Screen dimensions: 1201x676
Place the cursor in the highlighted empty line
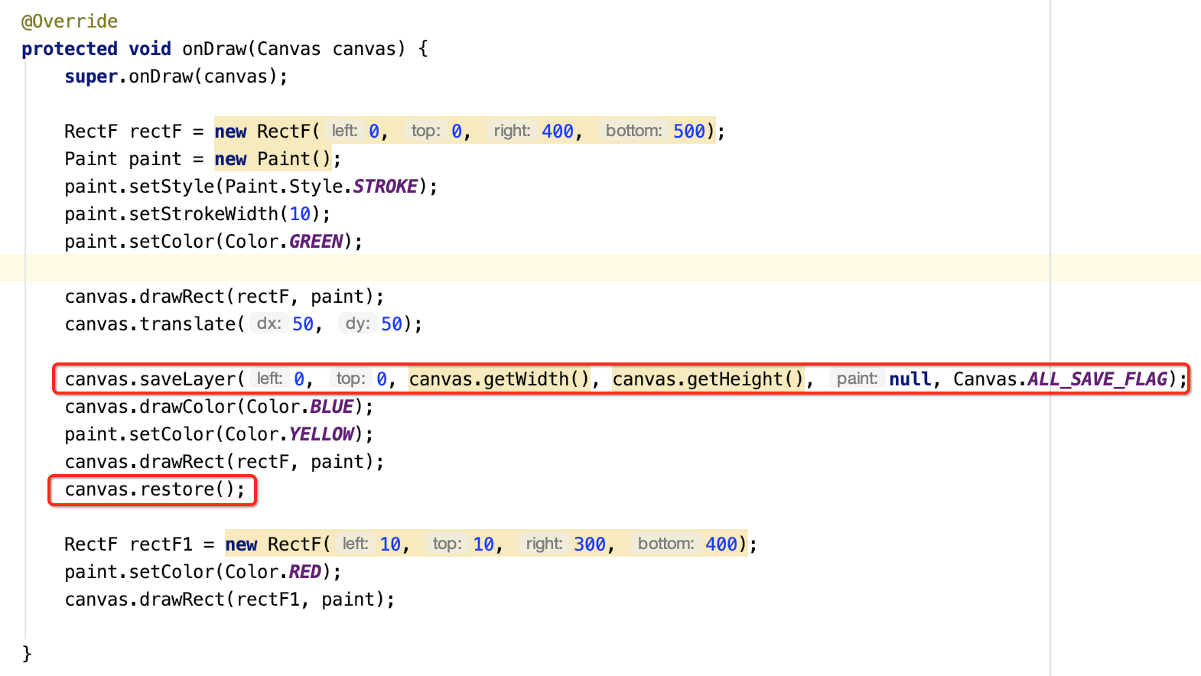tap(600, 268)
